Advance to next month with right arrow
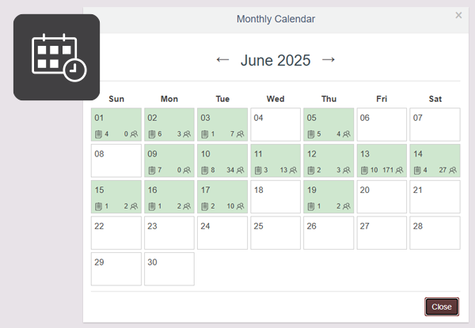The image size is (475, 328). pos(329,60)
